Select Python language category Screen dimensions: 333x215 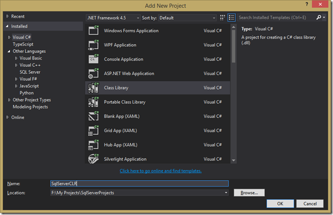(x=26, y=93)
